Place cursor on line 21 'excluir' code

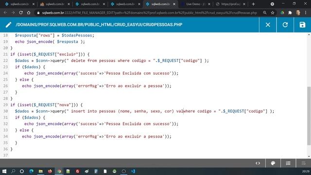50,54
